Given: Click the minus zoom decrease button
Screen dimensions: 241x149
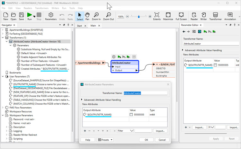Looking at the screenshot, I should (x=127, y=16).
